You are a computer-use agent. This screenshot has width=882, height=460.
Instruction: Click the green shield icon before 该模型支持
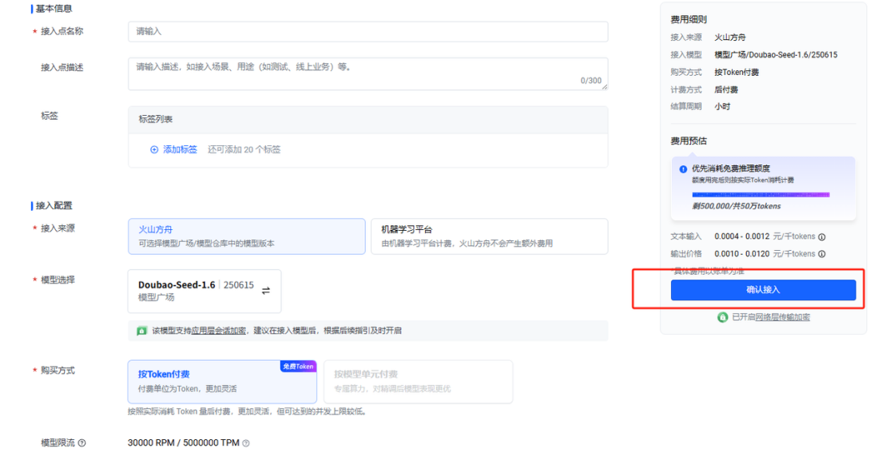[141, 331]
